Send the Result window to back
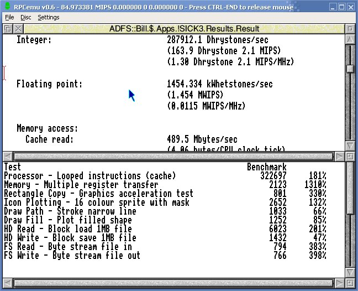Image resolution: width=358 pixels, height=291 pixels. [x=7, y=29]
